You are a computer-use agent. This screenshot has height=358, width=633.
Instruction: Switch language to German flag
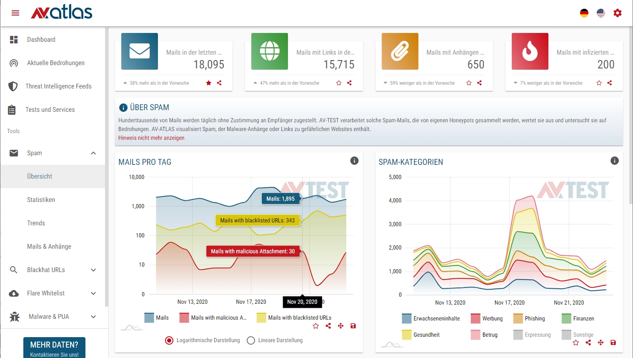pyautogui.click(x=584, y=13)
